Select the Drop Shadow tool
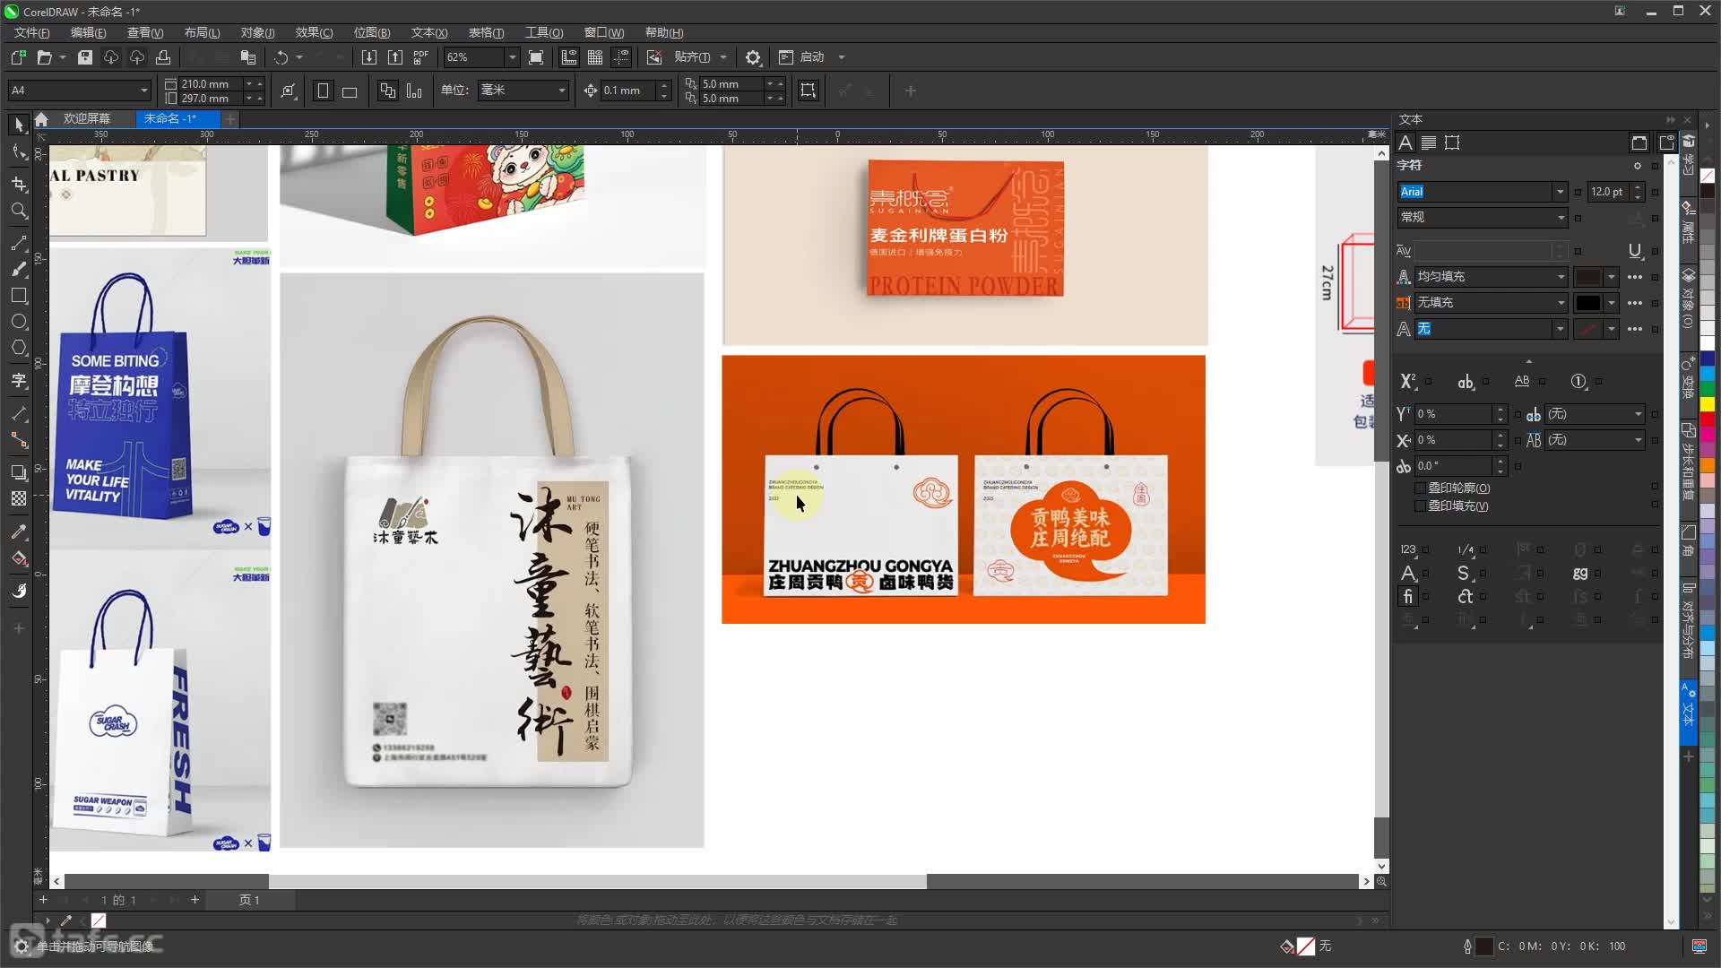The height and width of the screenshot is (968, 1721). [x=19, y=472]
